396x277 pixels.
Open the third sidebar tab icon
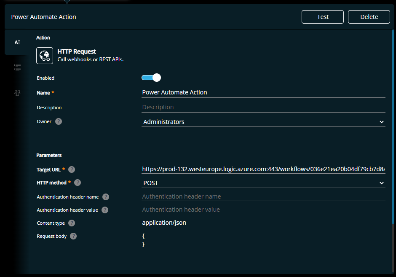pos(17,93)
